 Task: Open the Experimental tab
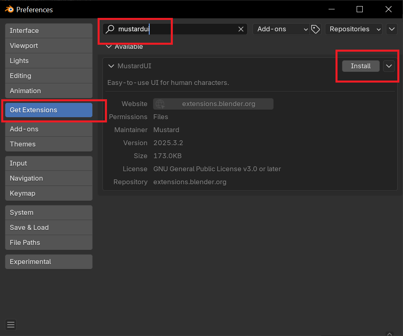[49, 262]
